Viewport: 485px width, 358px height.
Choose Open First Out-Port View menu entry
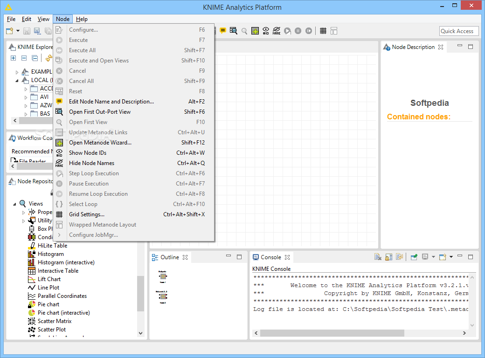[134, 111]
